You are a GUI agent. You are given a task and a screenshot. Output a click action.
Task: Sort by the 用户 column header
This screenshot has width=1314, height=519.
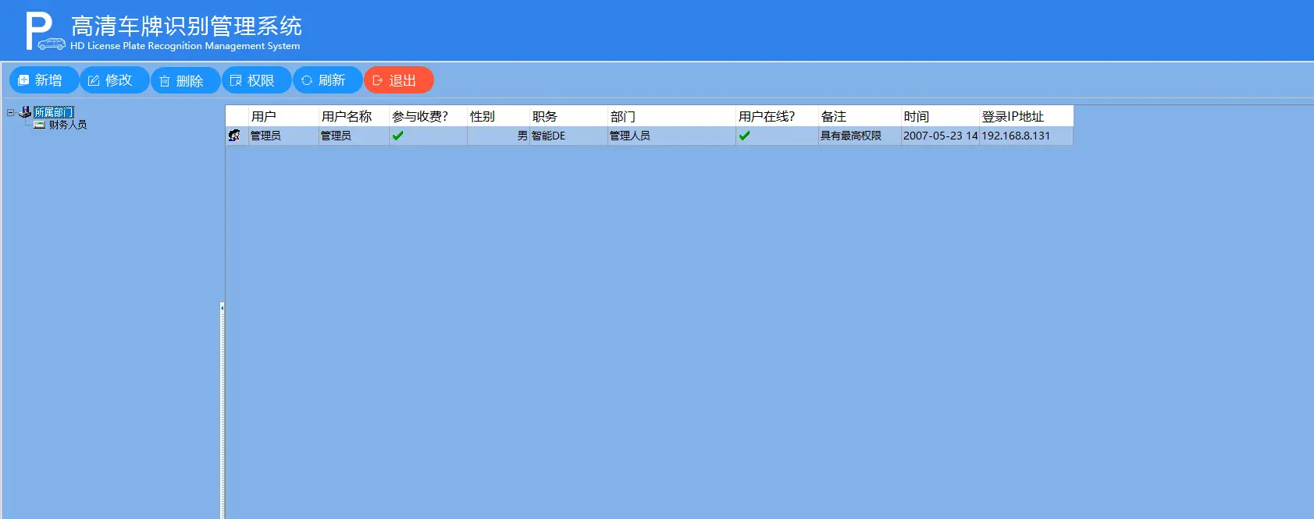284,116
